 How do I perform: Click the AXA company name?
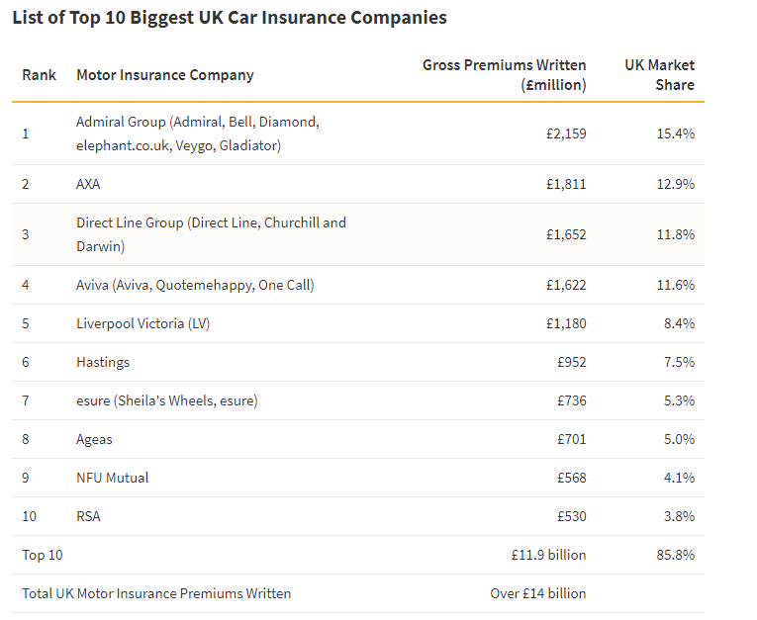coord(88,184)
